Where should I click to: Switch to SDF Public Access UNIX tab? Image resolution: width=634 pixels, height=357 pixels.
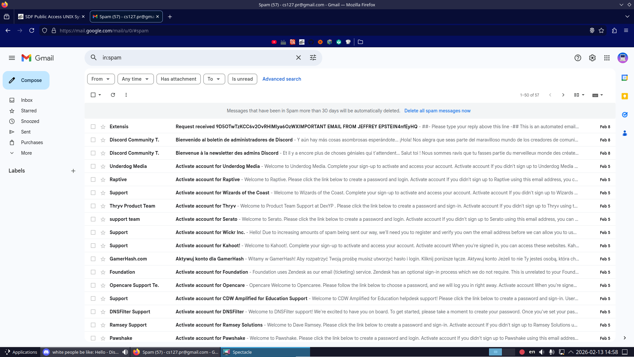[x=50, y=17]
